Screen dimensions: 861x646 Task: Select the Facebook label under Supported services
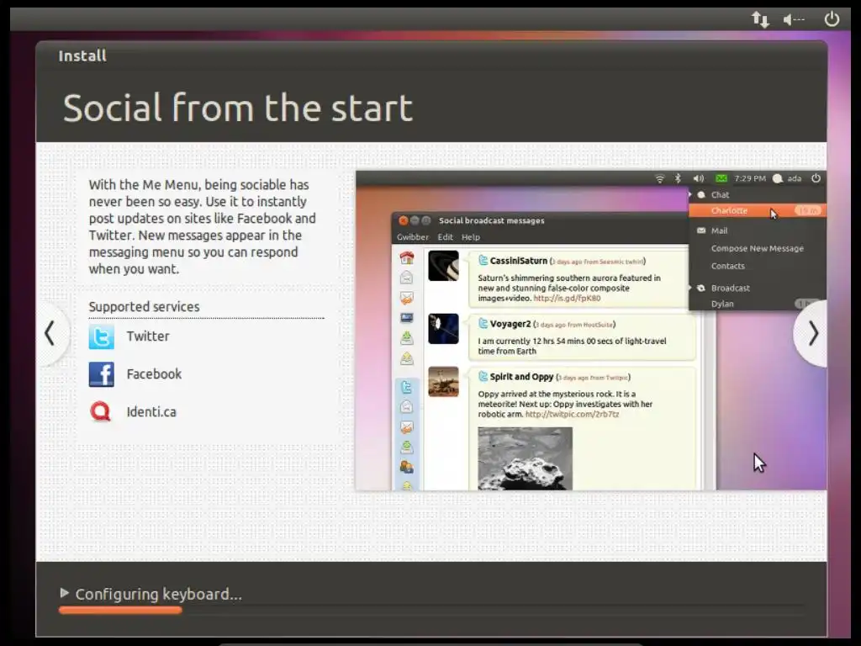coord(154,374)
